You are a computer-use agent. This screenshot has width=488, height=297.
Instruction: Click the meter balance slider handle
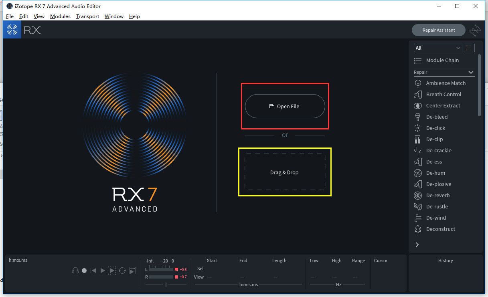(x=166, y=285)
